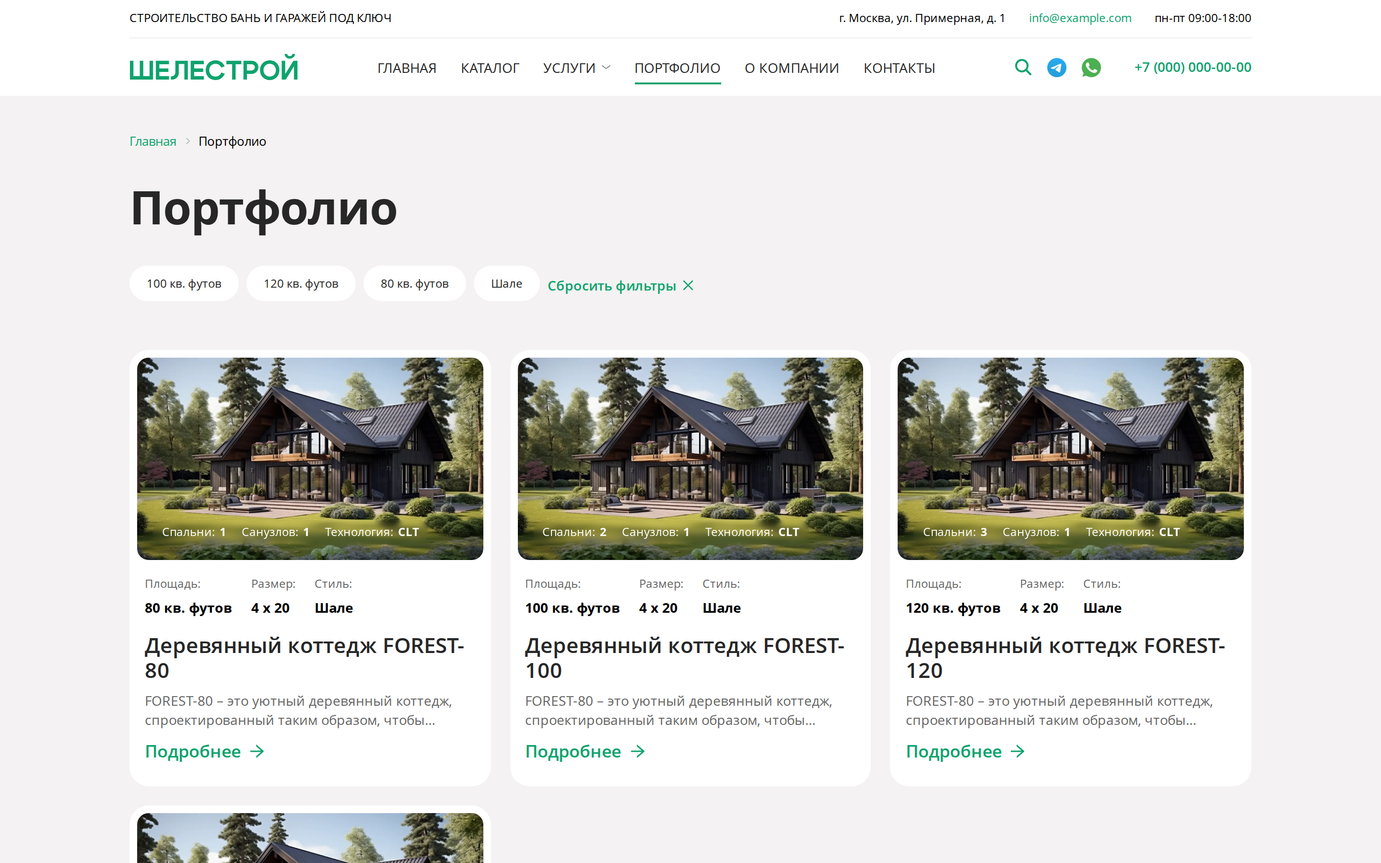The width and height of the screenshot is (1381, 863).
Task: Toggle the 80 кв. футов filter chip
Action: click(414, 284)
